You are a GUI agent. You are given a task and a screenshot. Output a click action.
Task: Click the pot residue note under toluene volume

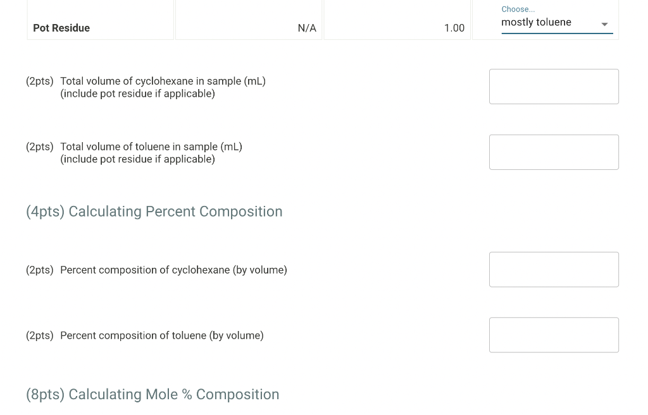click(x=137, y=159)
